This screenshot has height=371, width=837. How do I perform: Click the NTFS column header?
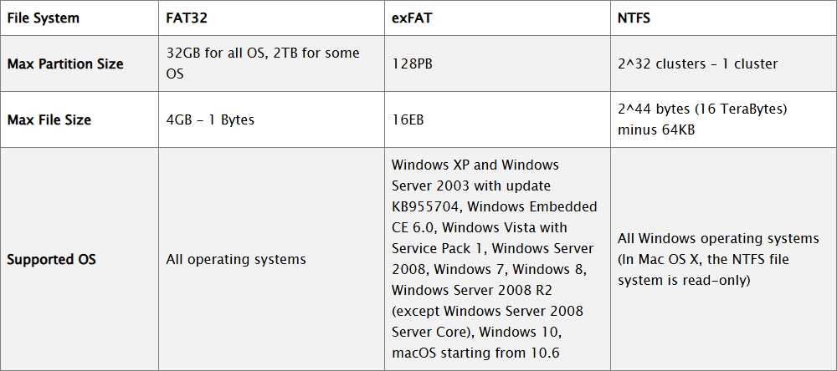coord(635,17)
